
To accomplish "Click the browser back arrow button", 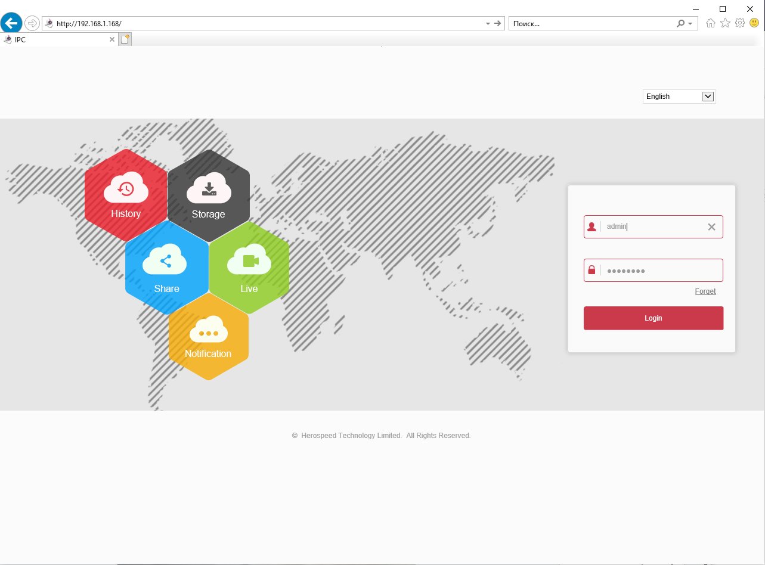I will pos(11,23).
